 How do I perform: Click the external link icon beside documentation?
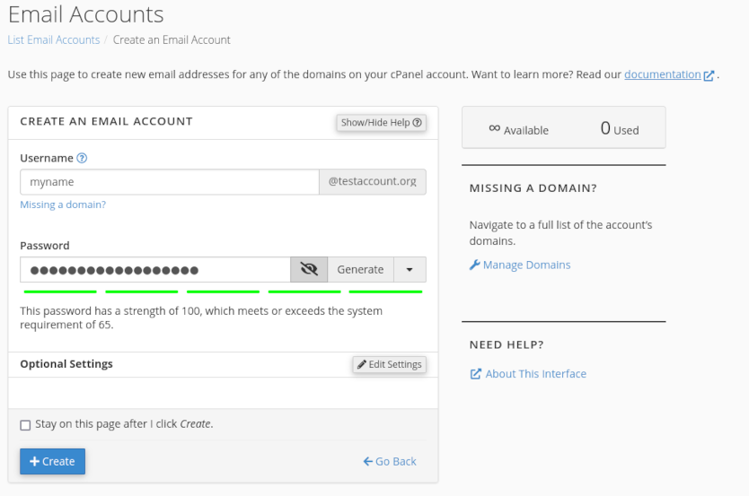[x=709, y=75]
